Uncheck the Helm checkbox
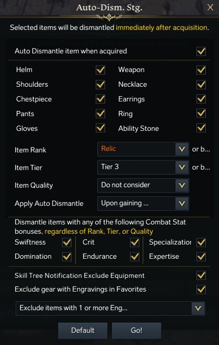Screen dimensions: 219x345 pos(101,70)
